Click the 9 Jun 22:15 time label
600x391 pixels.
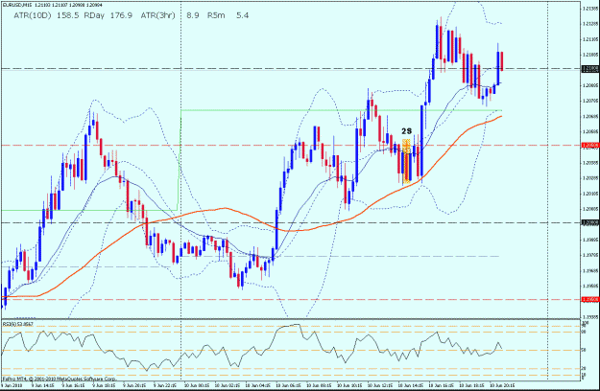(165, 385)
